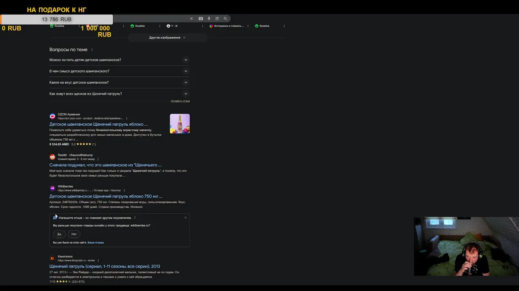The height and width of the screenshot is (291, 519).
Task: Click the magnifying glass search icon
Action: click(225, 19)
